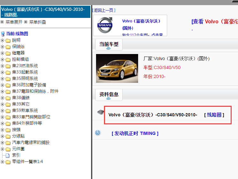238x179 pixels.
Task: Click the text 厂家:Volvo（富豪/沃尔沃）(国外)
Action: (x=176, y=58)
